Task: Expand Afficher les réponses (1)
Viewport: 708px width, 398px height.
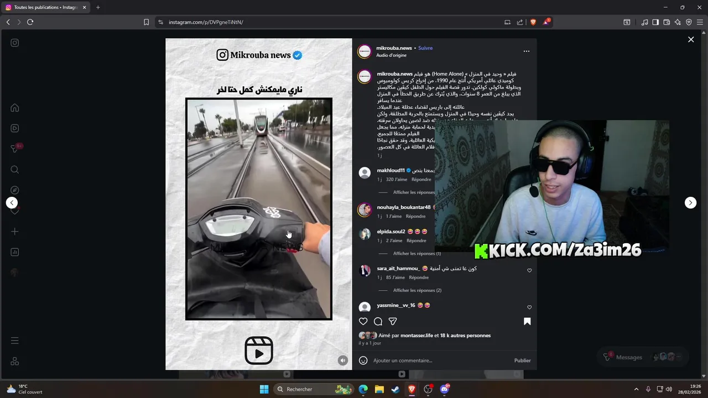Action: point(417,253)
